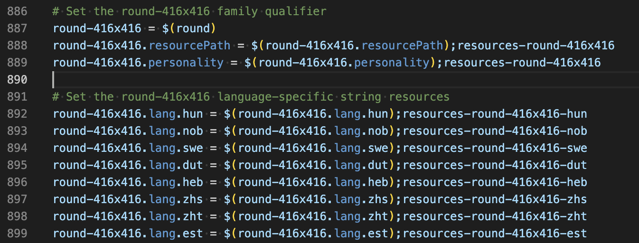This screenshot has width=639, height=243.
Task: Click the 'round-416x416' key on line 887
Action: (x=97, y=28)
